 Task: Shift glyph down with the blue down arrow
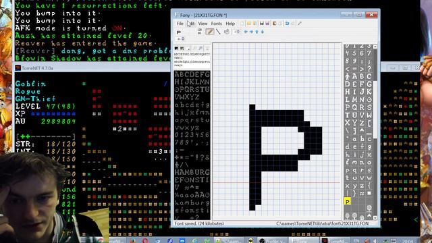pyautogui.click(x=263, y=32)
